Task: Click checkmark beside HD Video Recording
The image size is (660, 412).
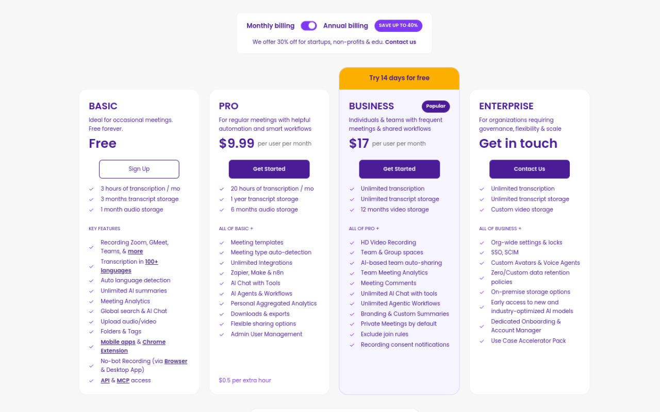Action: [x=352, y=242]
